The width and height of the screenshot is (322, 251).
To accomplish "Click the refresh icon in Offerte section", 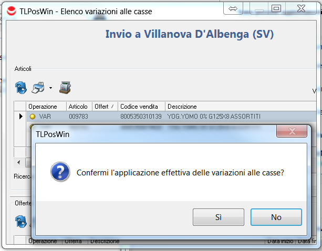I will pyautogui.click(x=21, y=222).
